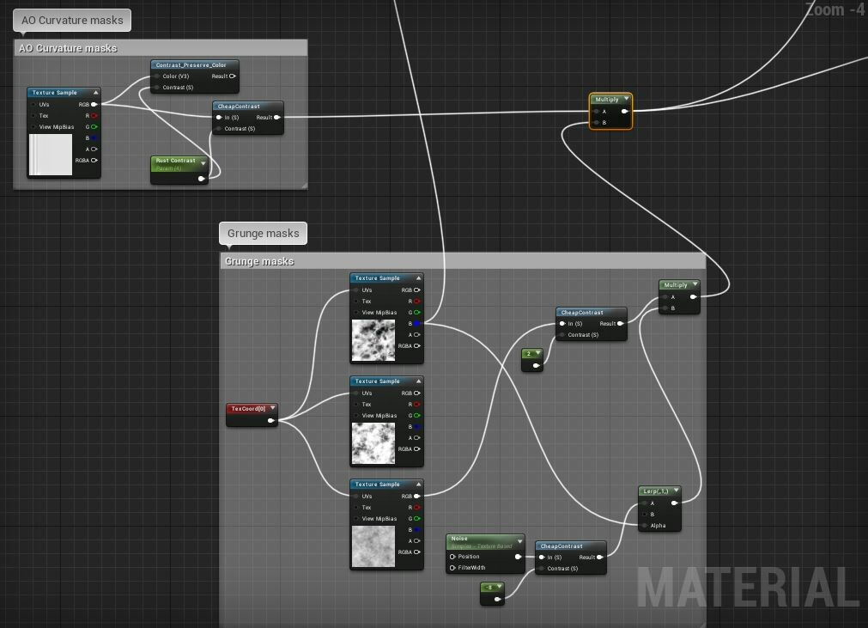Select the Noise node title

(x=459, y=539)
